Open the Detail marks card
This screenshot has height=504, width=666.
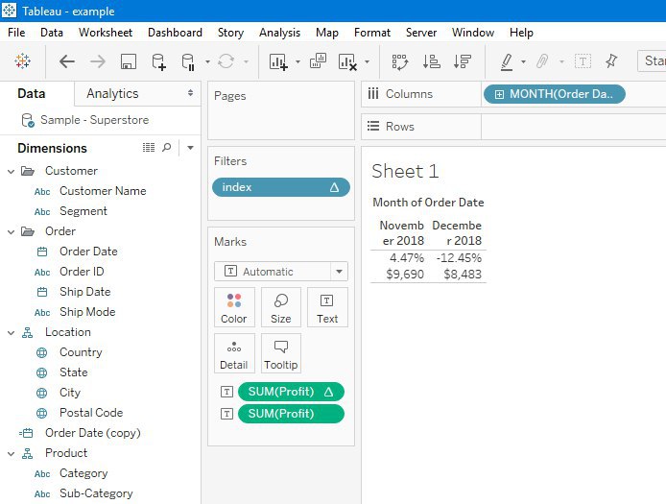[234, 353]
